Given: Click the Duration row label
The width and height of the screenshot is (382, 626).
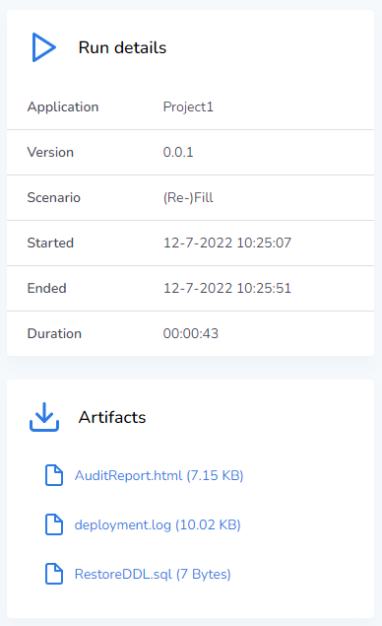Looking at the screenshot, I should coord(54,333).
